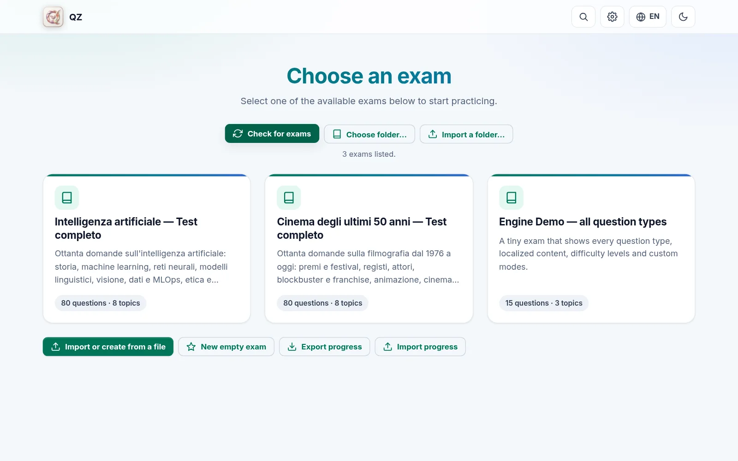The image size is (738, 461).
Task: Click the Import a folder... button
Action: (x=466, y=134)
